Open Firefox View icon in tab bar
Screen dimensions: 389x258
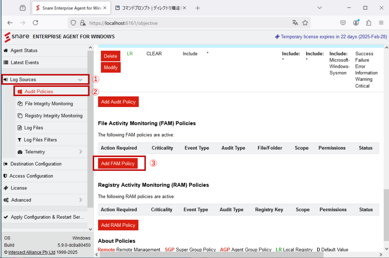point(22,8)
